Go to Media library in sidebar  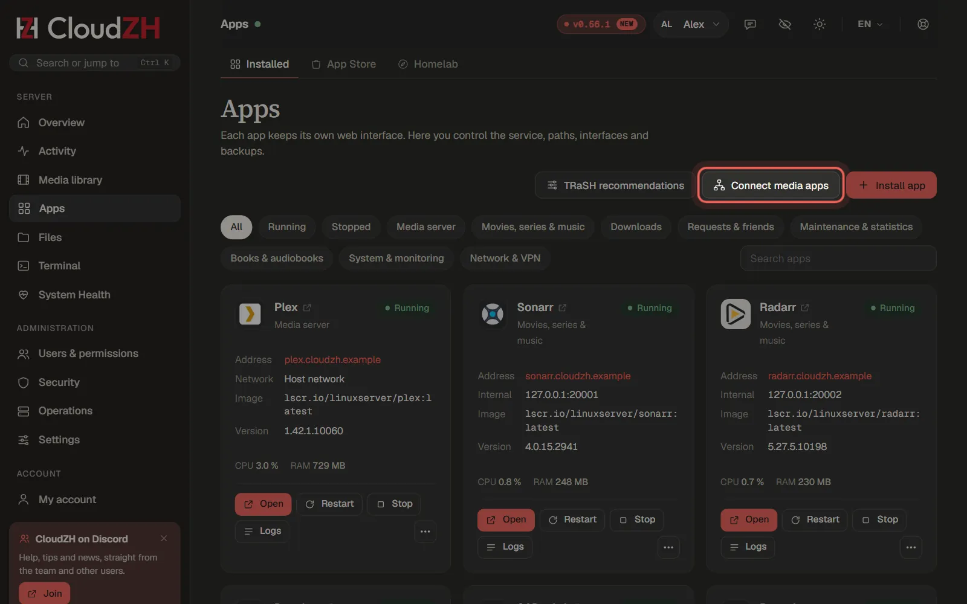click(x=94, y=180)
